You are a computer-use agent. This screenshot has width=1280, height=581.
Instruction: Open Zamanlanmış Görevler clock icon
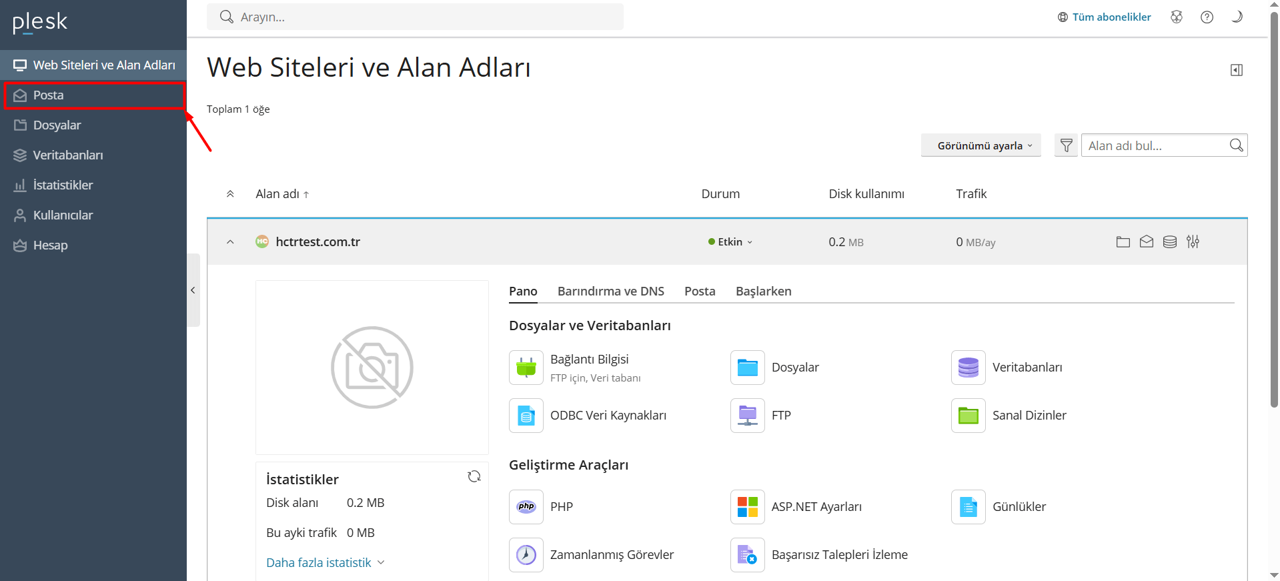click(x=526, y=555)
